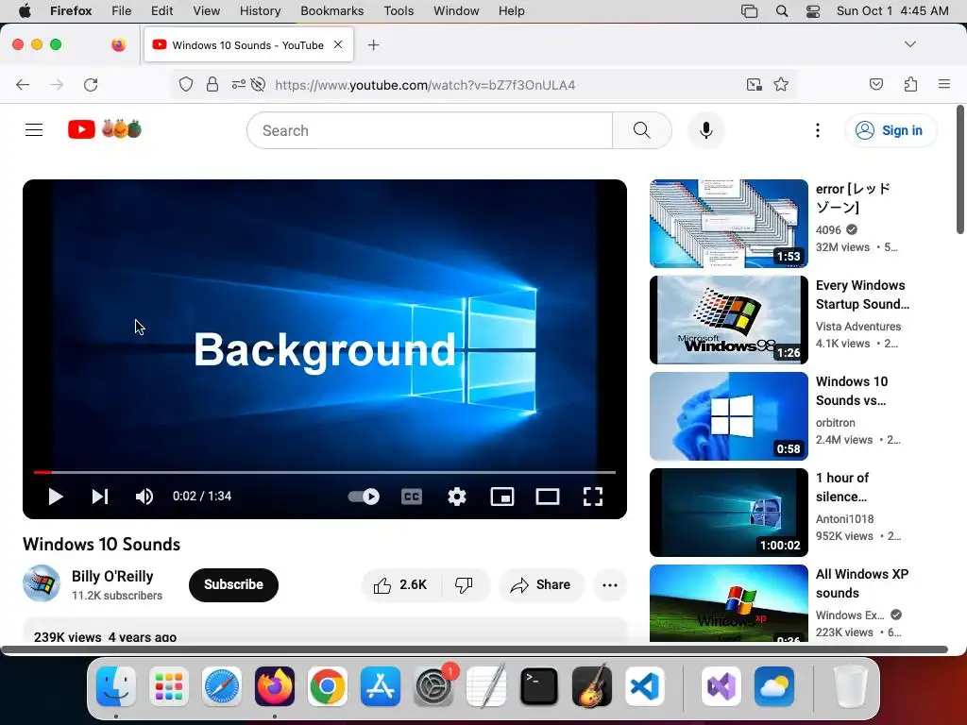Click the YouTube URL address bar
Screen dimensions: 967x725
[x=426, y=85]
